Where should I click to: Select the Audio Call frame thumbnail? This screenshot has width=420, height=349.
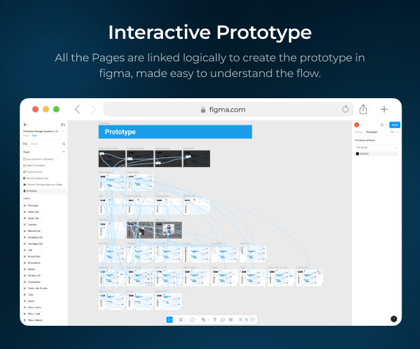(140, 230)
